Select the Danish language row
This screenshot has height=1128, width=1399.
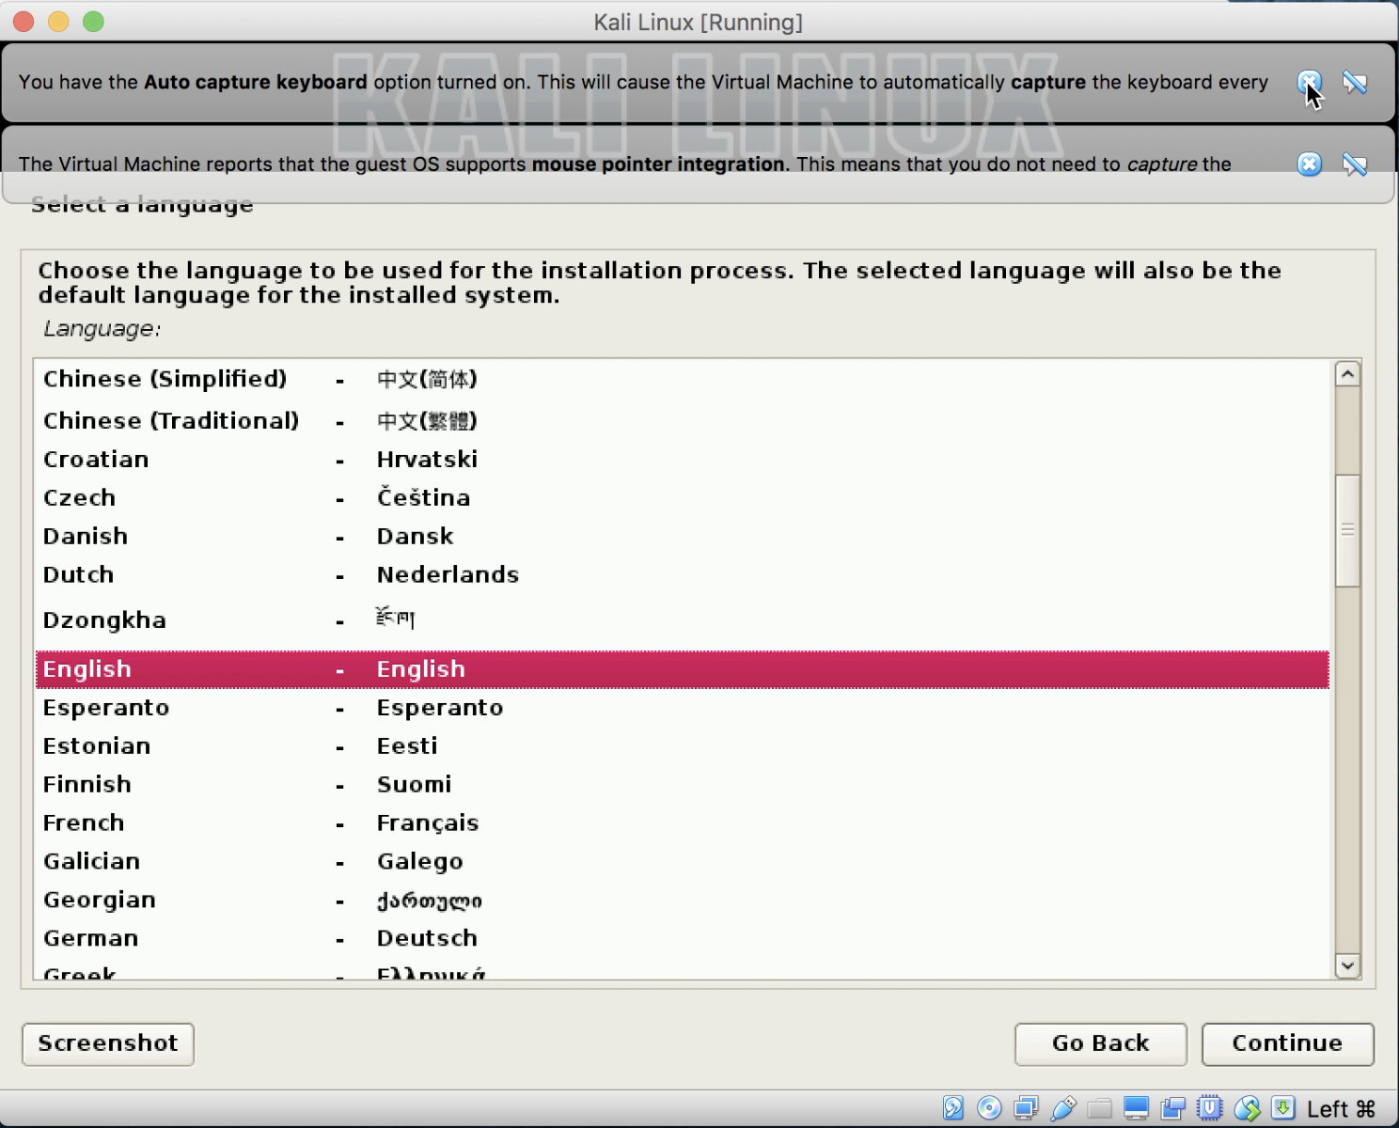click(683, 537)
